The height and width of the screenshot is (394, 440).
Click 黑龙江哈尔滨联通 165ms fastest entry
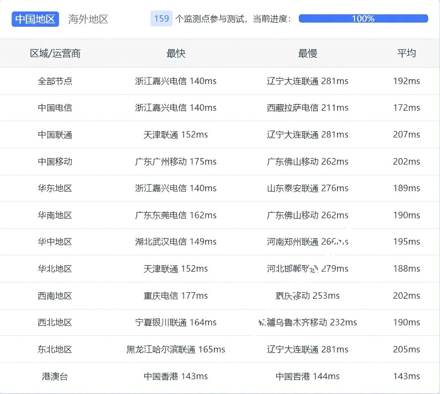176,350
